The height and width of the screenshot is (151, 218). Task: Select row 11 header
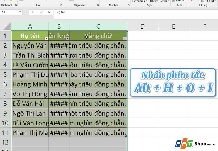pos(5,132)
